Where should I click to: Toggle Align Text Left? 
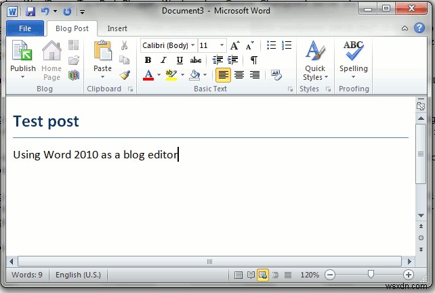[x=223, y=75]
